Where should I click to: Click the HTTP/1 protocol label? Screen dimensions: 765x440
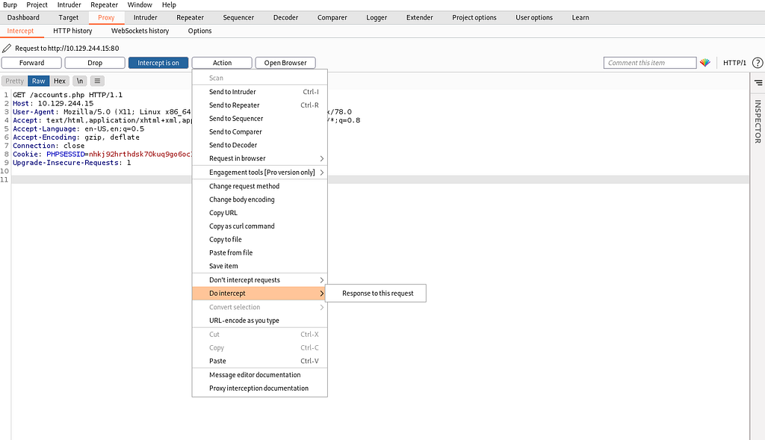click(x=734, y=63)
